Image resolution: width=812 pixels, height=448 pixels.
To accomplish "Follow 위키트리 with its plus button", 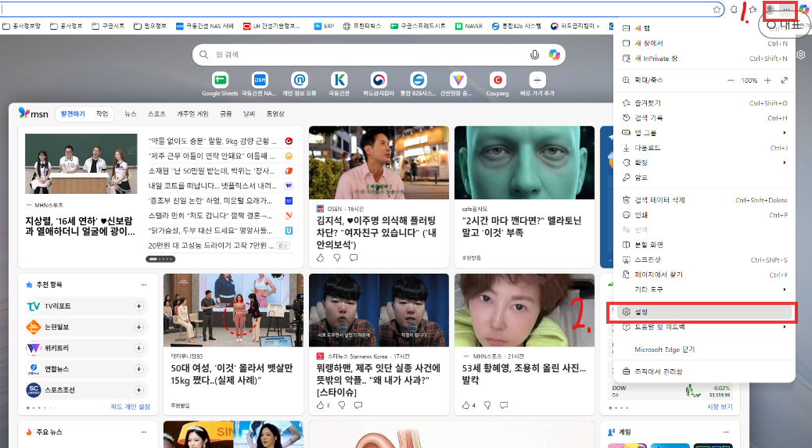I will pyautogui.click(x=138, y=348).
